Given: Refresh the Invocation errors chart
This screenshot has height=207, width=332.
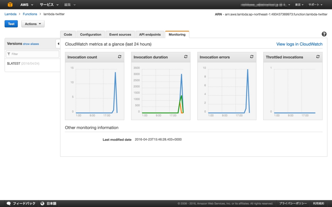Looking at the screenshot, I should (x=252, y=57).
